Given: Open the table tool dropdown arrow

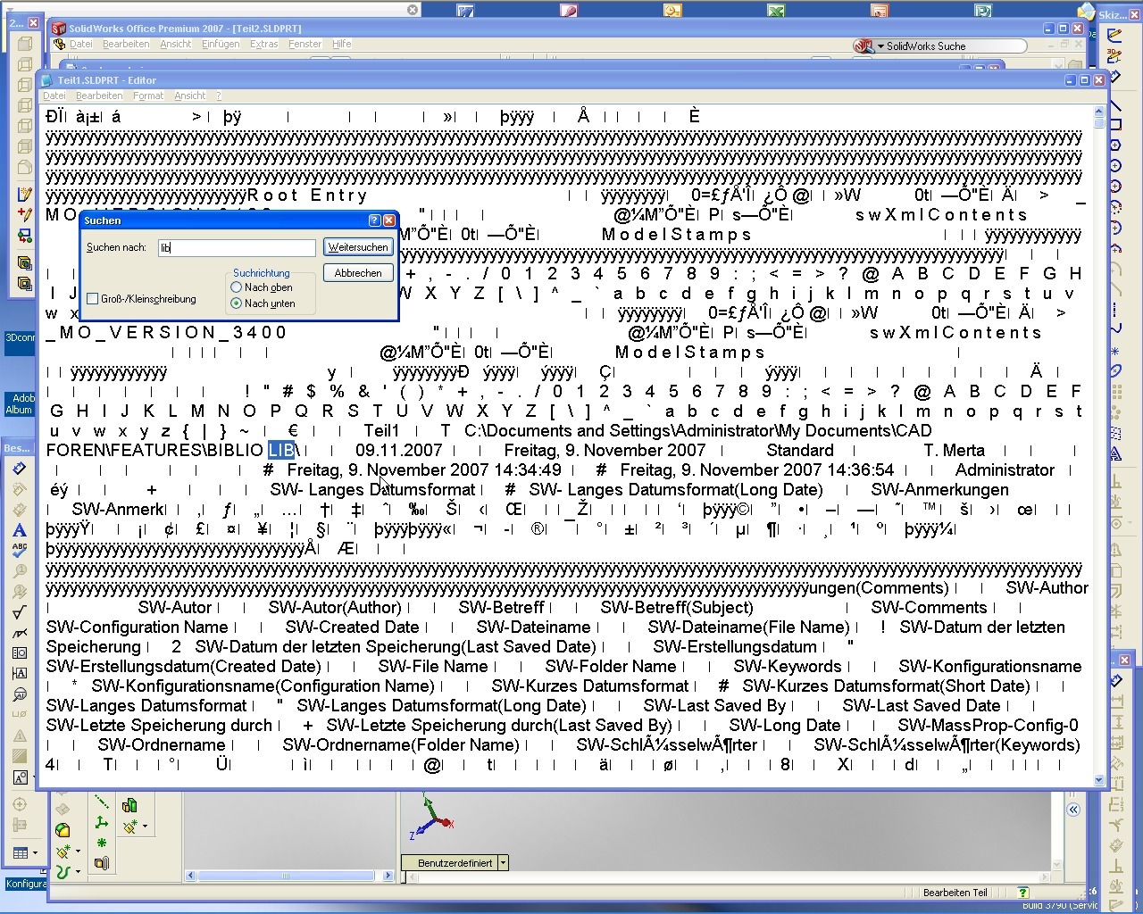Looking at the screenshot, I should click(35, 853).
